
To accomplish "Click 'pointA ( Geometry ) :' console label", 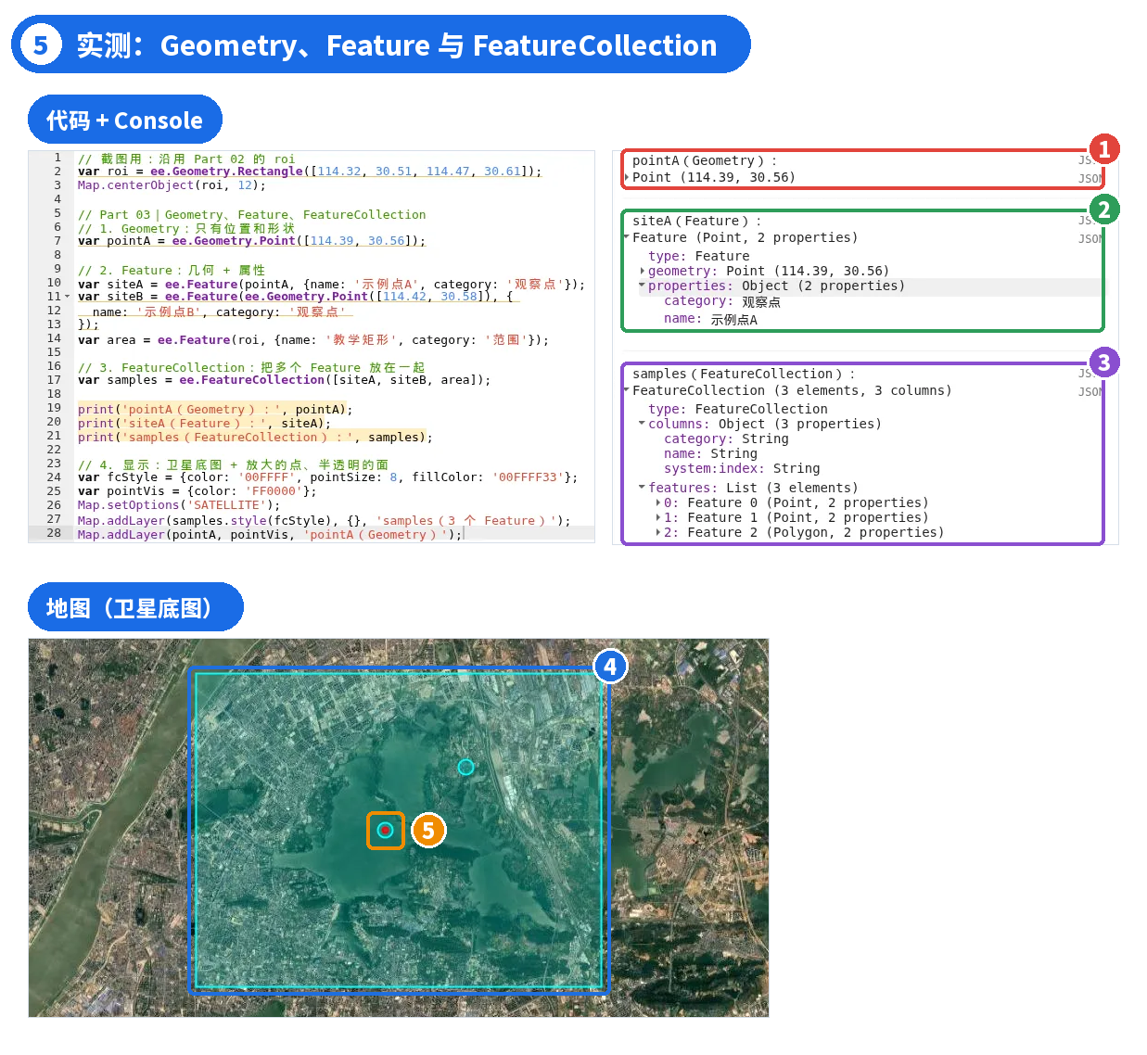I will pos(705,160).
